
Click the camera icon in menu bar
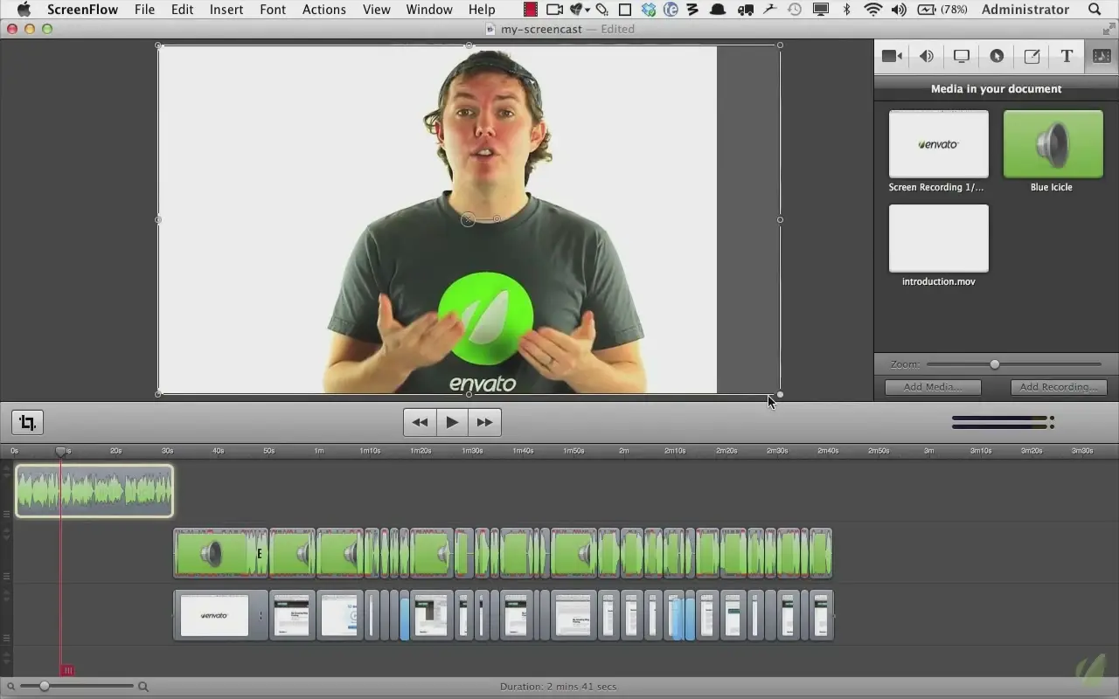click(x=554, y=10)
